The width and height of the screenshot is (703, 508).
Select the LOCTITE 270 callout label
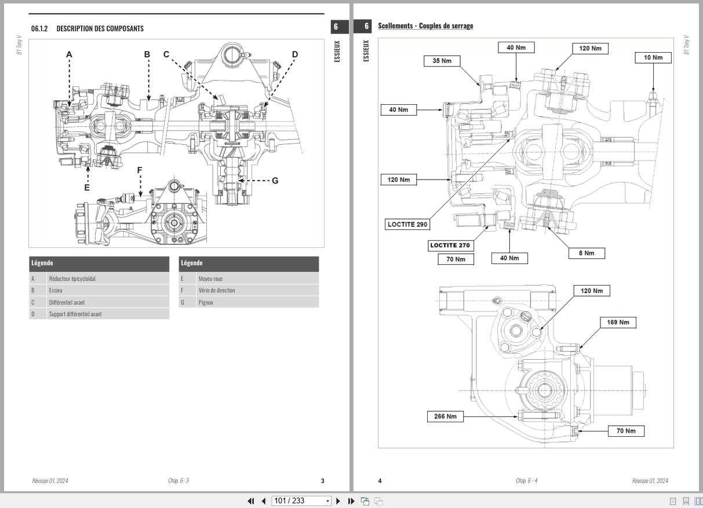click(x=450, y=245)
